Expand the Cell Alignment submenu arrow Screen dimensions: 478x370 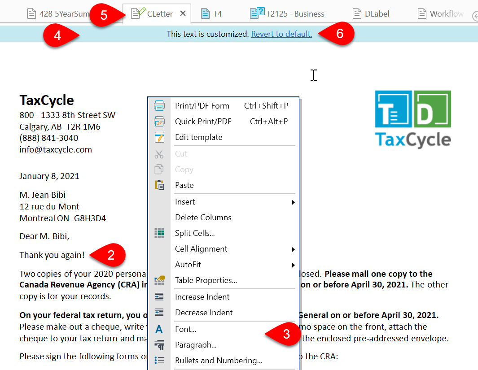pos(293,249)
